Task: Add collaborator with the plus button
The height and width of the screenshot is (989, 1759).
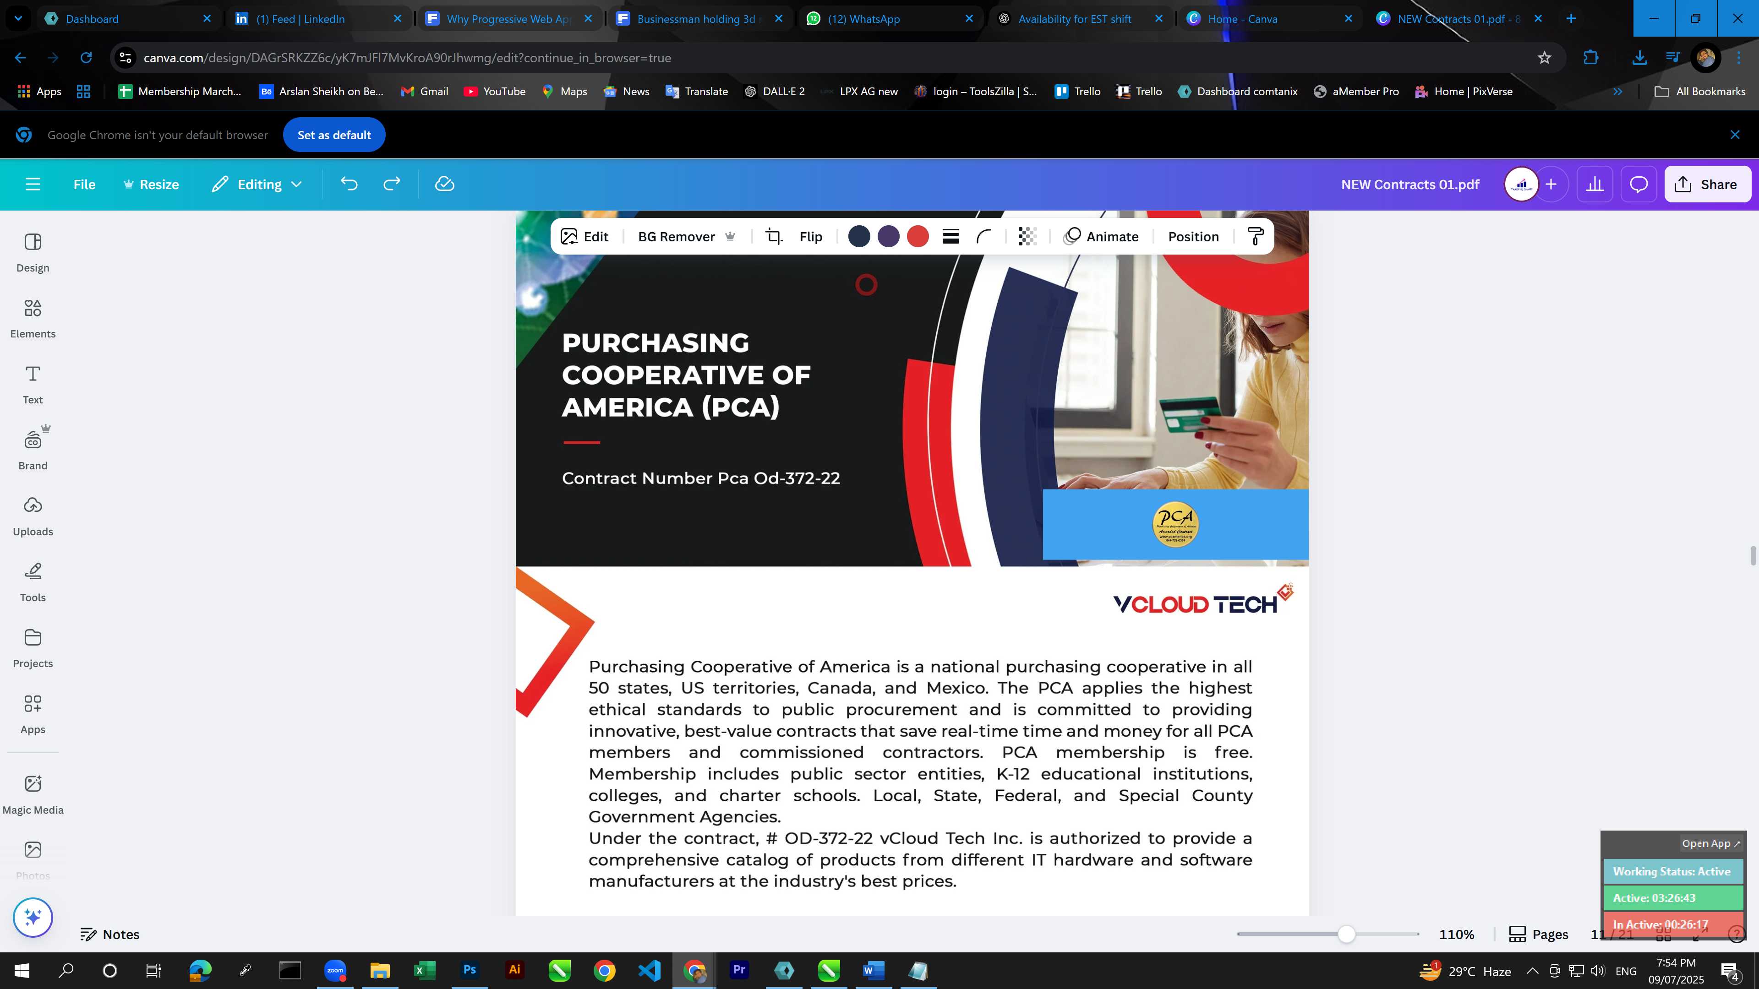Action: [x=1551, y=184]
